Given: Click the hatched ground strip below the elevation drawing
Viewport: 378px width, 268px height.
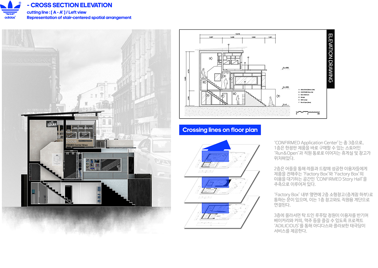Looking at the screenshot, I should 237,112.
